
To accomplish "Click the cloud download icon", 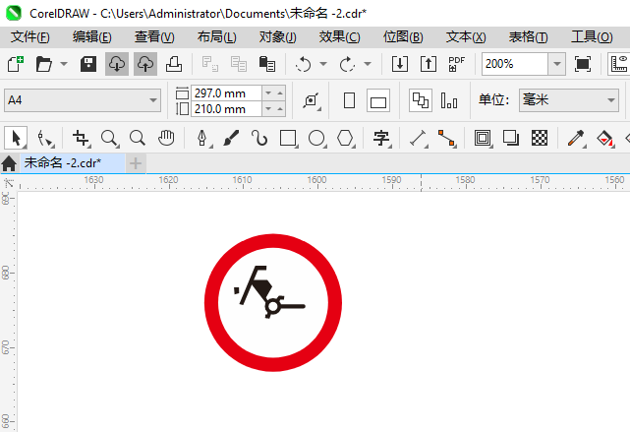I will pyautogui.click(x=117, y=64).
